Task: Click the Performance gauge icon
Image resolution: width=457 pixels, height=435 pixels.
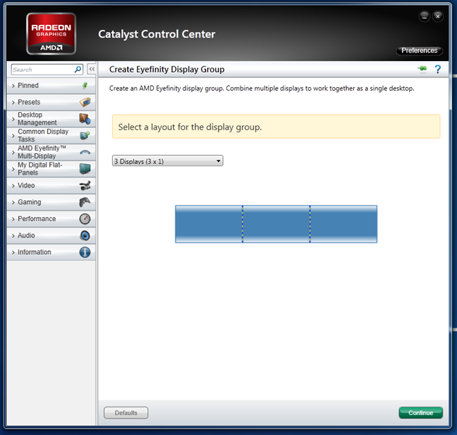Action: pyautogui.click(x=84, y=219)
